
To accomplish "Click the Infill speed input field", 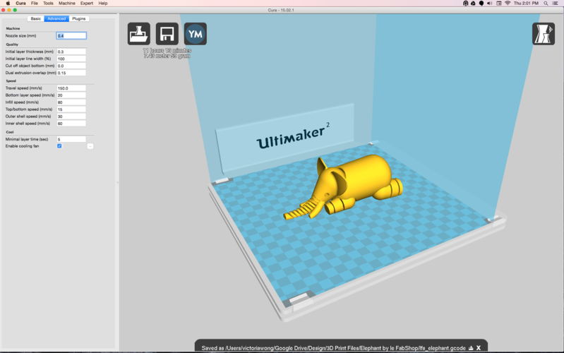I will (x=71, y=102).
